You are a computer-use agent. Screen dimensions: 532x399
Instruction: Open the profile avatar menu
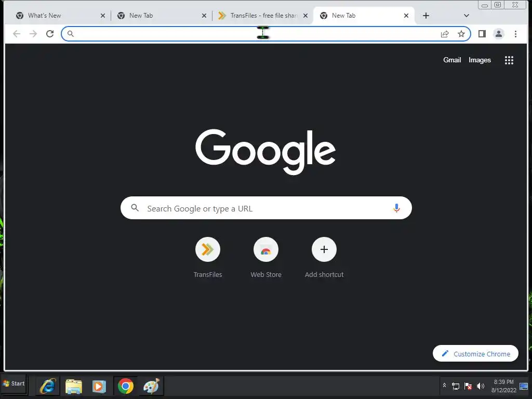point(498,34)
